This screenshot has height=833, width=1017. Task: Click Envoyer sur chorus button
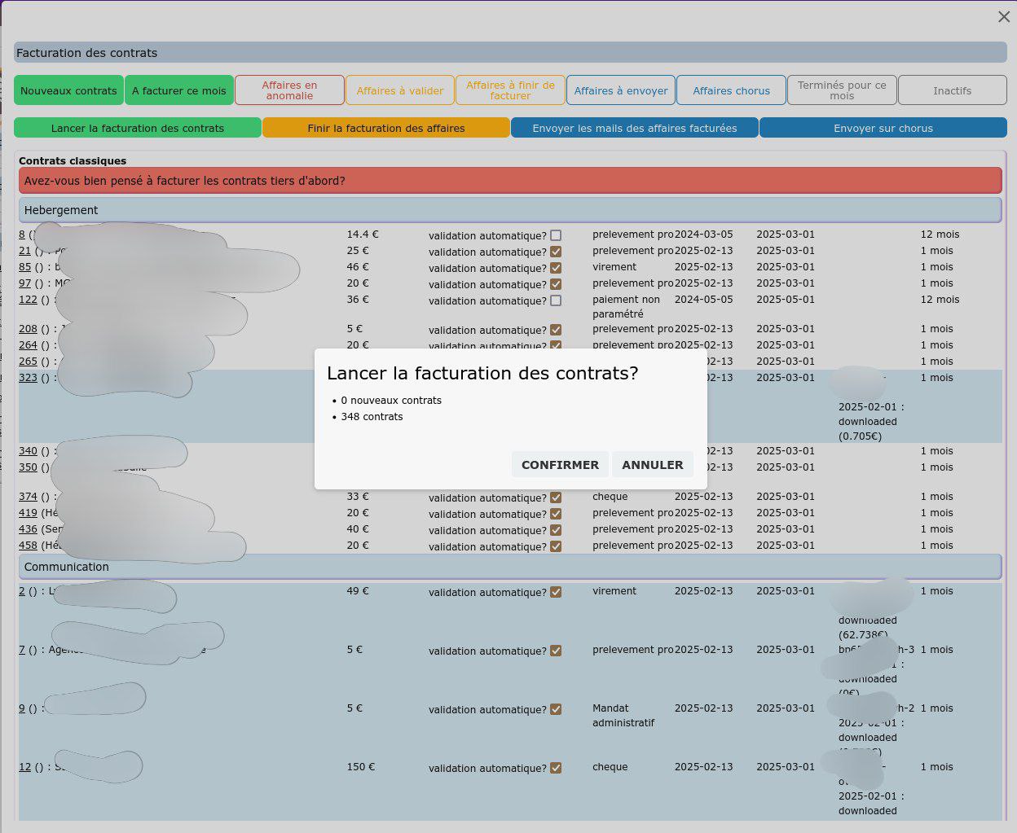(x=883, y=129)
